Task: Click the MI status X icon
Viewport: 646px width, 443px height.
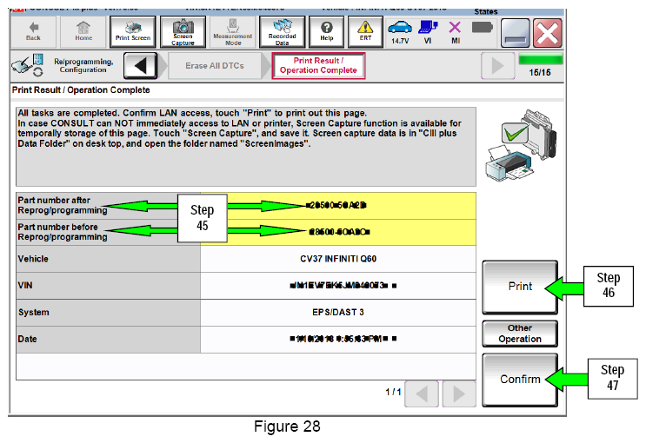Action: [456, 32]
